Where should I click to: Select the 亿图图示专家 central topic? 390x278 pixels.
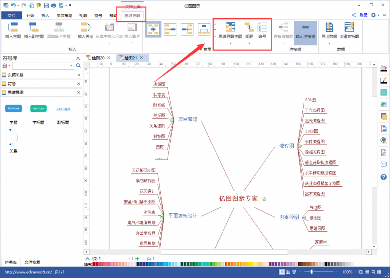[238, 199]
